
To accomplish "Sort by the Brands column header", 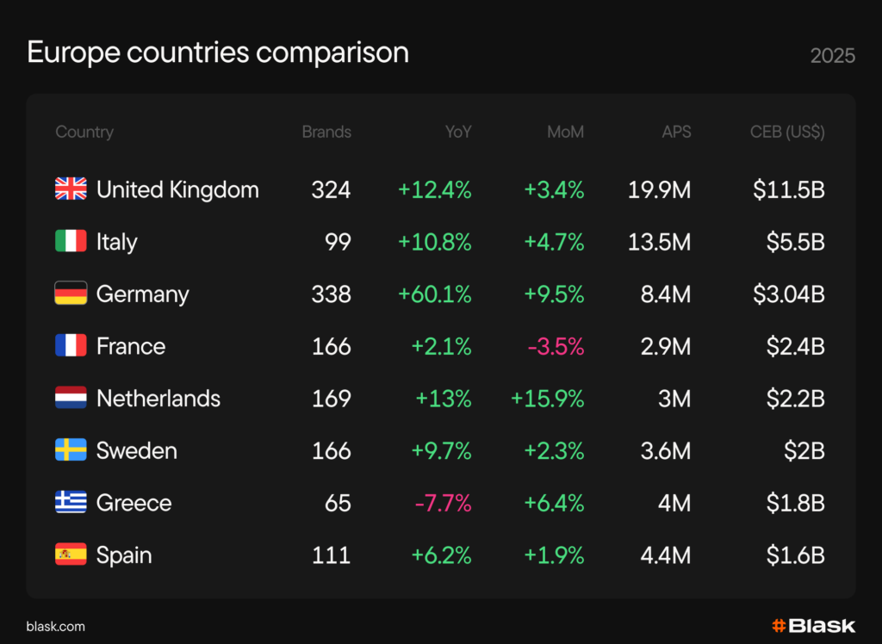I will [326, 133].
